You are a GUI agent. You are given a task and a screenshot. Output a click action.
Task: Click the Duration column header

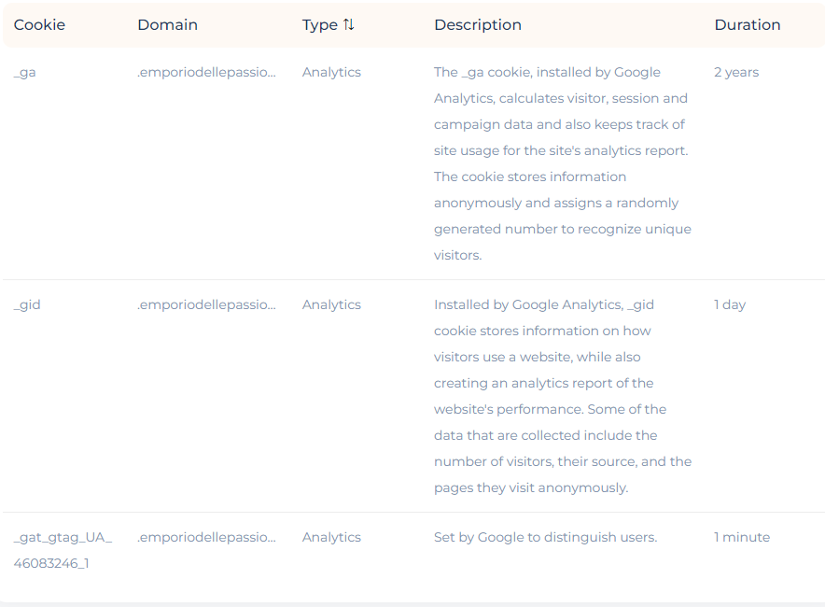click(748, 24)
